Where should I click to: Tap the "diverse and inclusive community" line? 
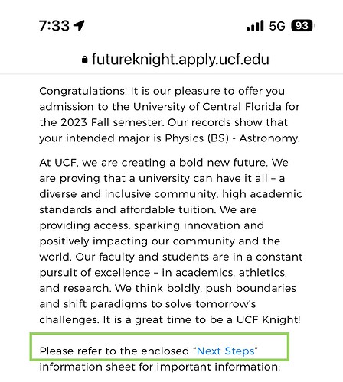click(129, 194)
